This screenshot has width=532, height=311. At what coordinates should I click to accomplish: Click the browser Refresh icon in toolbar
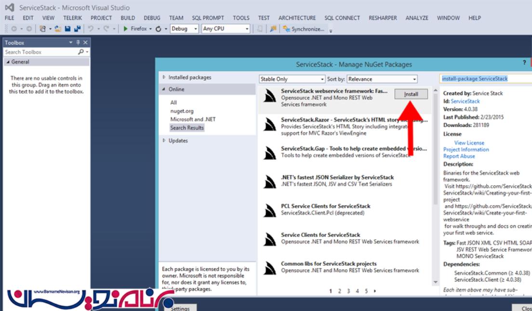[158, 29]
